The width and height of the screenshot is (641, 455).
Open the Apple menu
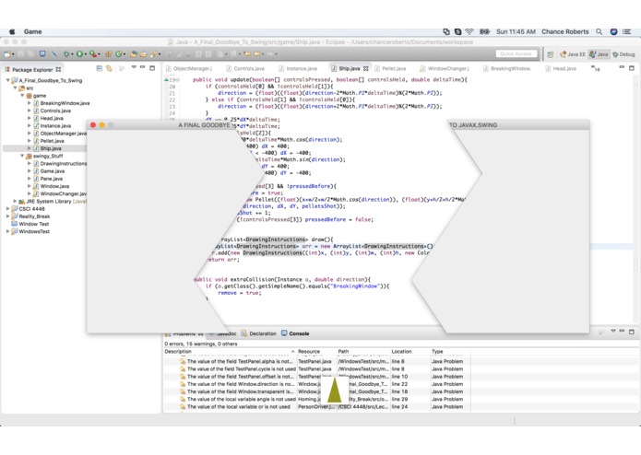point(12,32)
